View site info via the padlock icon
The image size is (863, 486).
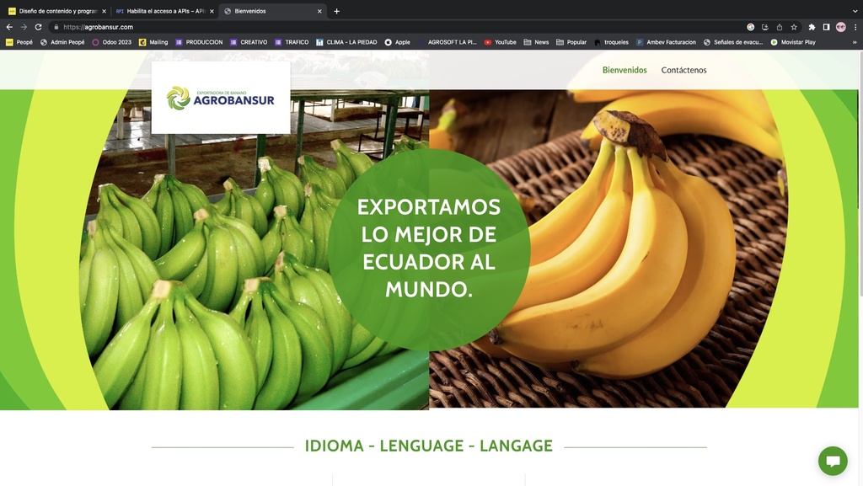[x=56, y=27]
